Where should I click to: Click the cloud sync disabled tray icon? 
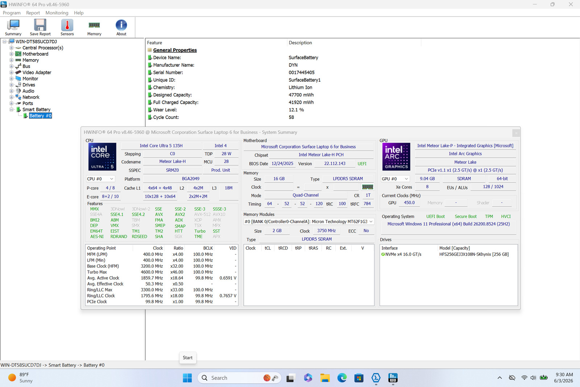click(x=512, y=378)
